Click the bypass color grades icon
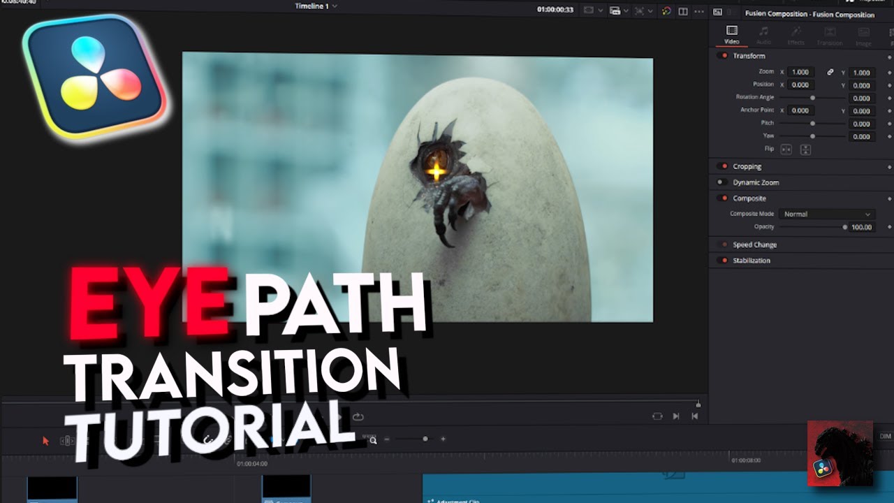The width and height of the screenshot is (894, 503). point(666,10)
